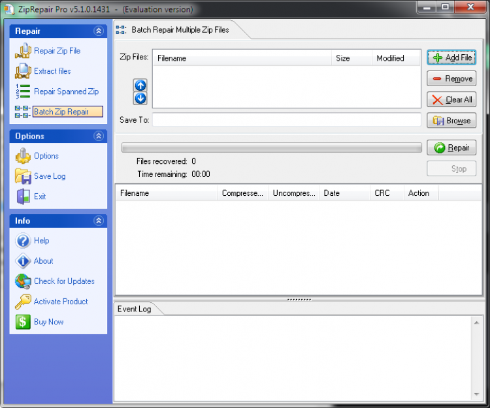This screenshot has width=490, height=408.
Task: Click the Clear All button
Action: click(x=451, y=100)
